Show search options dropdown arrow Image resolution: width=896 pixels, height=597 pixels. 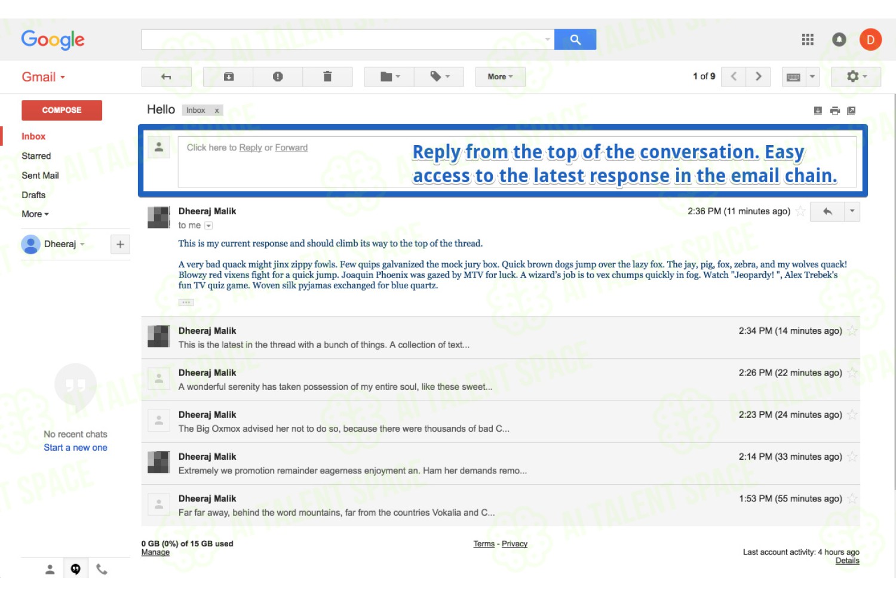(548, 39)
